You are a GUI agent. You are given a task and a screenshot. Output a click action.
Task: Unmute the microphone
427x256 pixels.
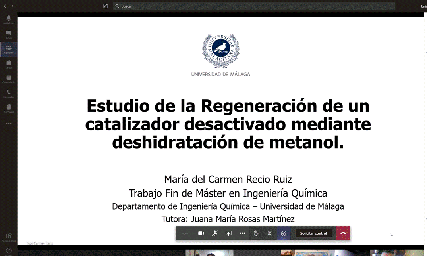click(214, 233)
